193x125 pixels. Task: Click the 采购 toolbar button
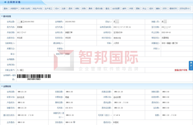pyautogui.click(x=84, y=9)
